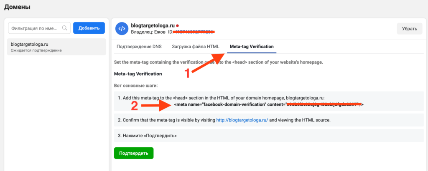Select the "Meta-tag Verification" tab
The image size is (428, 171).
(252, 47)
